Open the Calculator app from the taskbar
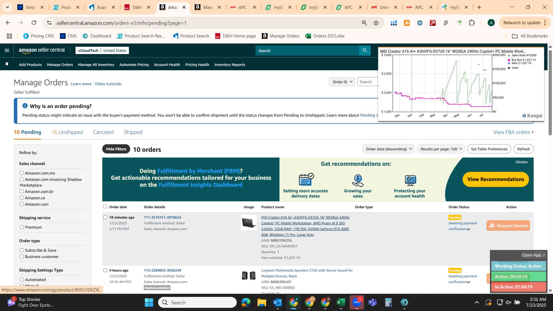The width and height of the screenshot is (553, 311). point(388,302)
